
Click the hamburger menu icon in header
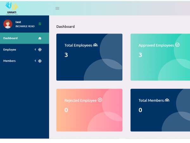[57, 8]
